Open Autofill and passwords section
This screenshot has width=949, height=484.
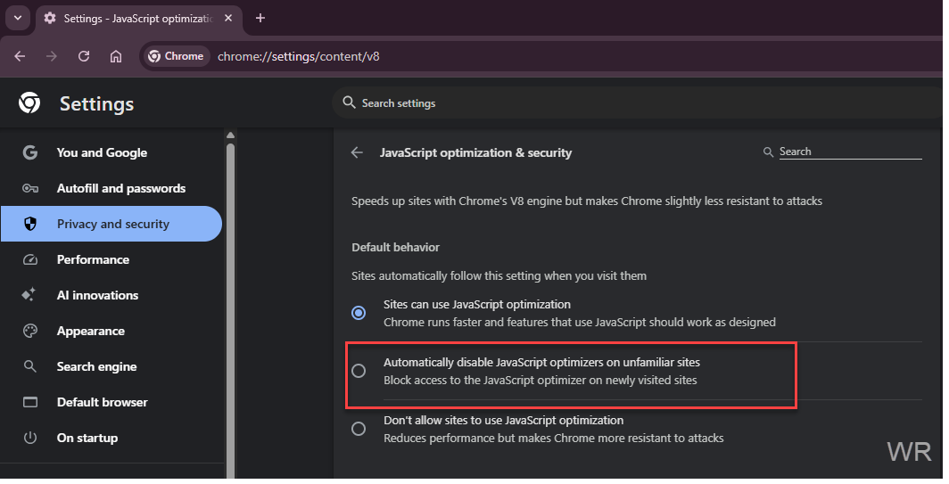point(120,188)
